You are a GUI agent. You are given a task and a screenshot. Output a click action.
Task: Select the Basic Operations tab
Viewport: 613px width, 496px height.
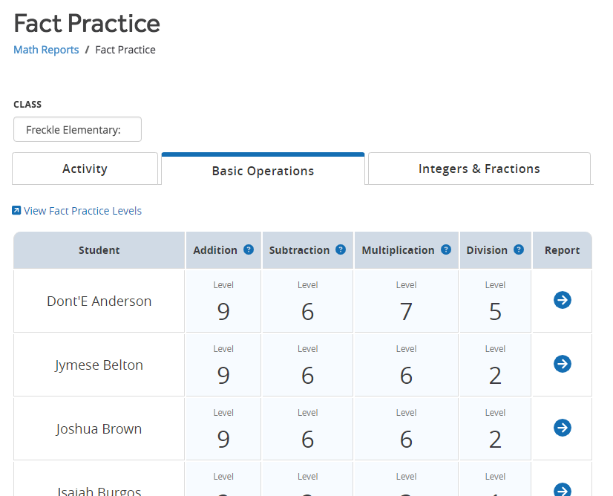point(263,171)
